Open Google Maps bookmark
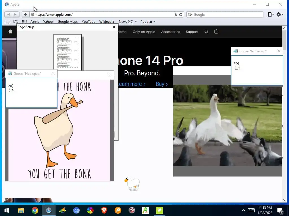This screenshot has height=216, width=289. pyautogui.click(x=68, y=21)
